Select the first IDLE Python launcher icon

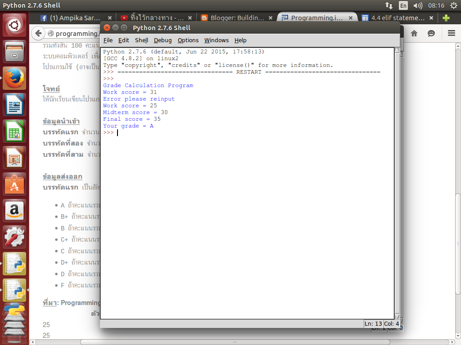point(14,263)
